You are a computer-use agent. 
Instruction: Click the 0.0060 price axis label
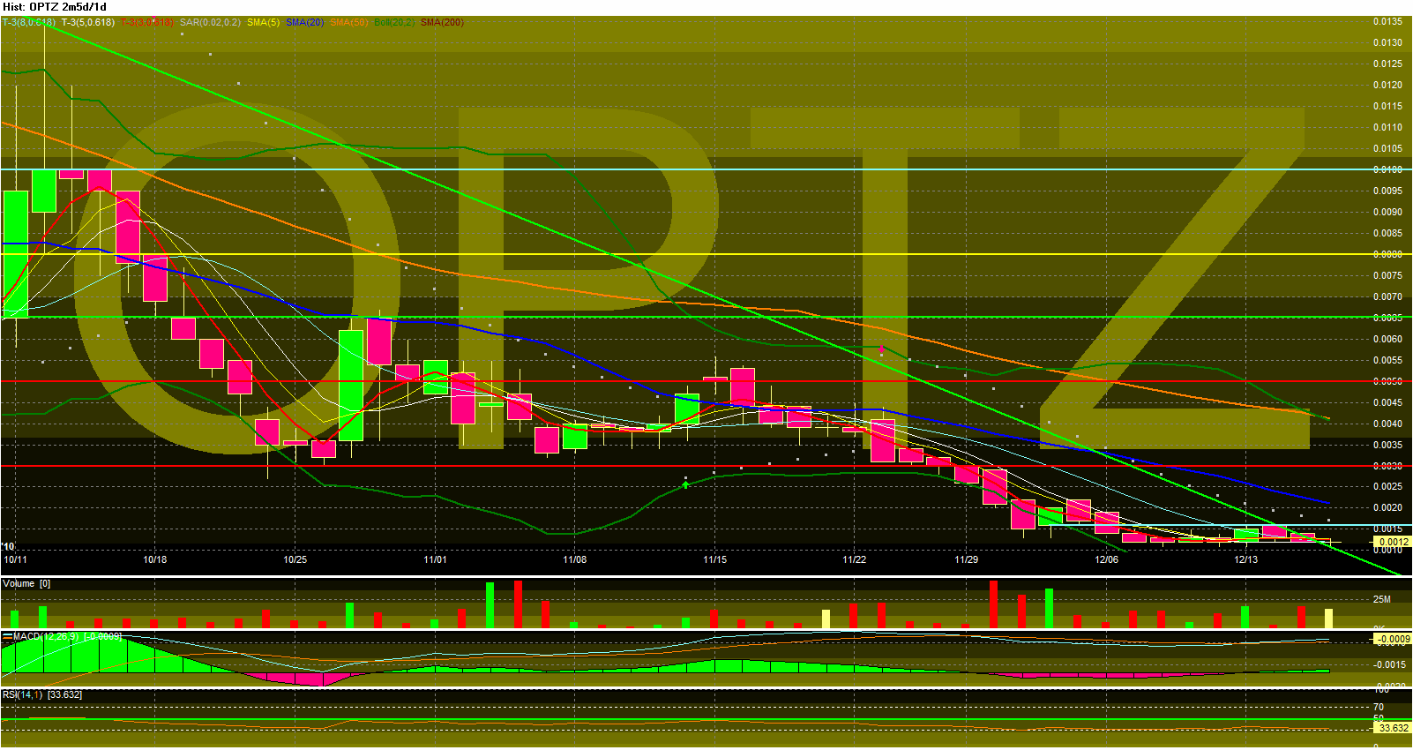click(1387, 339)
